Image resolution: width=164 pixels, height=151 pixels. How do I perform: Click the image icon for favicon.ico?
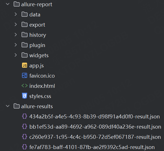coord(25,75)
